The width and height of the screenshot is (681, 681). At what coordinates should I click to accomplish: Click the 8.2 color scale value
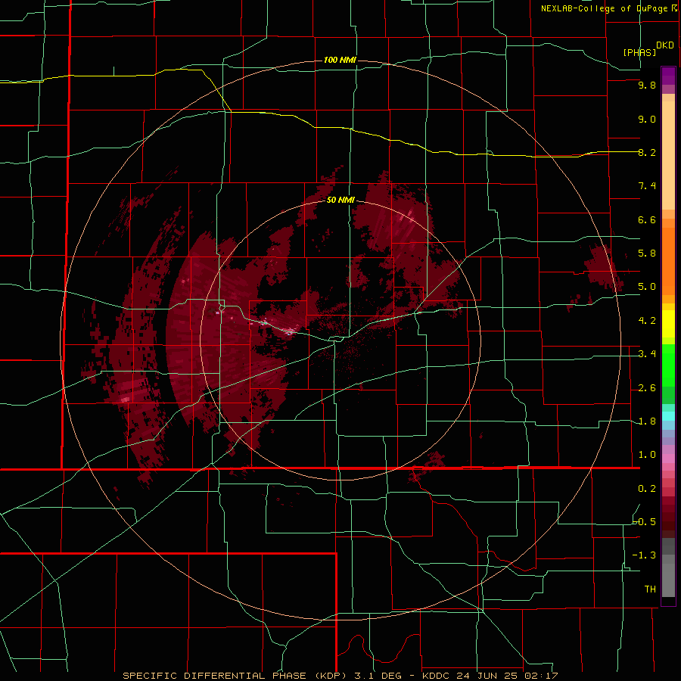point(647,152)
